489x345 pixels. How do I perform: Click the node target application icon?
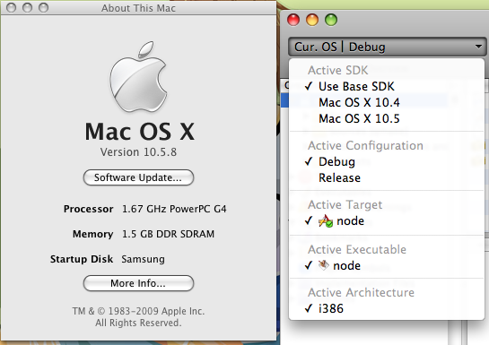326,220
